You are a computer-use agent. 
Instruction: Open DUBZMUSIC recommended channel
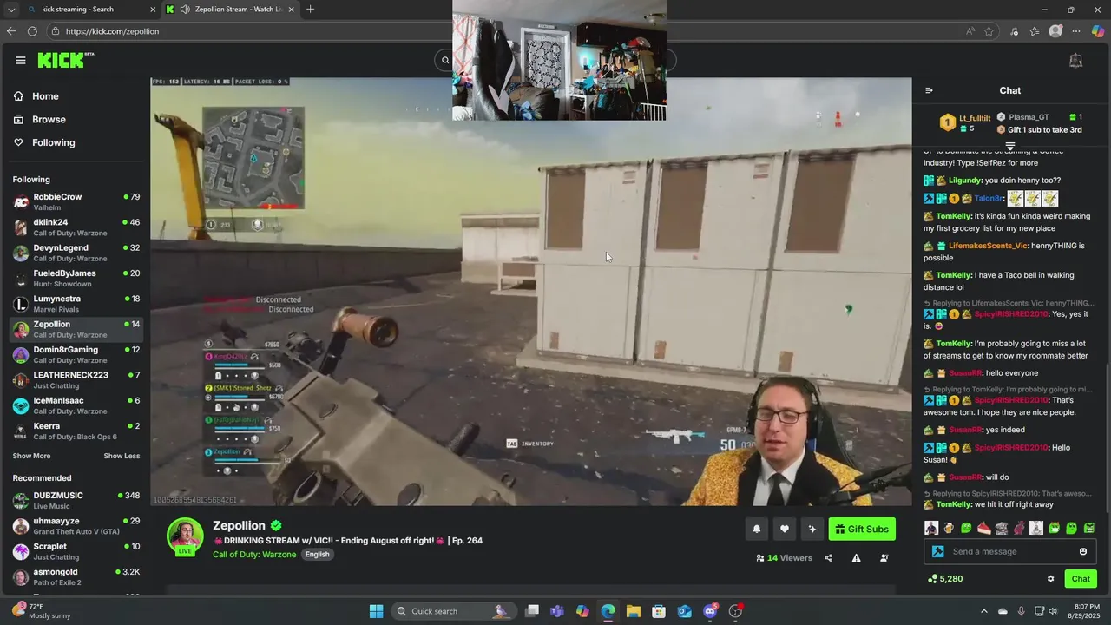click(x=76, y=501)
